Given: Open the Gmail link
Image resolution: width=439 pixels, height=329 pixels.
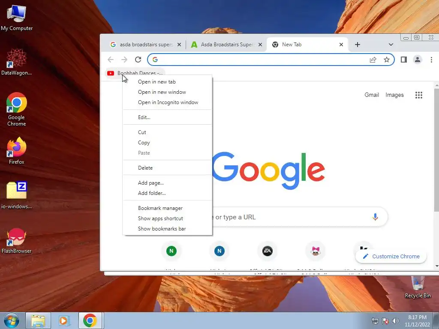Looking at the screenshot, I should [x=372, y=95].
